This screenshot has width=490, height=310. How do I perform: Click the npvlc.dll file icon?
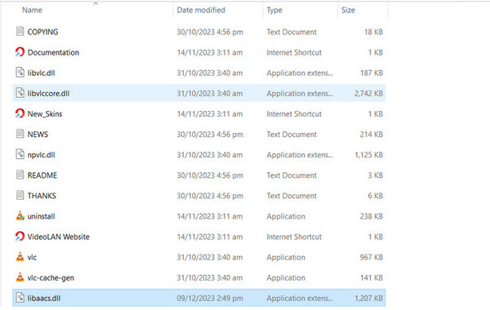(20, 154)
